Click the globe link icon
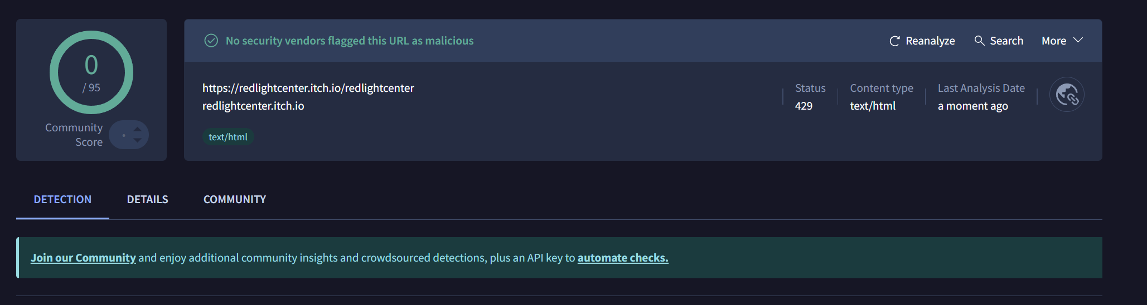This screenshot has width=1147, height=305. [x=1067, y=95]
